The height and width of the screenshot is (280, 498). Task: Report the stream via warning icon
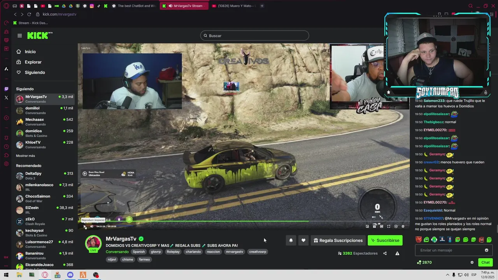coord(397,253)
